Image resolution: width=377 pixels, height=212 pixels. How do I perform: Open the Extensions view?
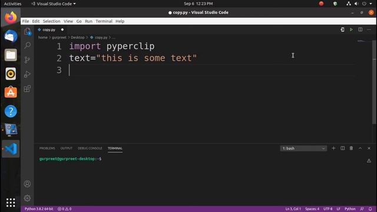[28, 89]
